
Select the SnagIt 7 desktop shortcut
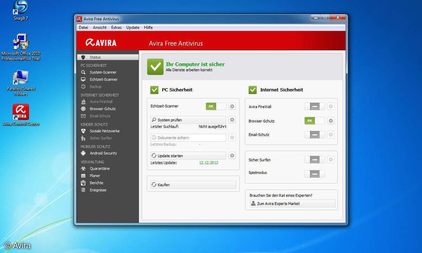20,11
